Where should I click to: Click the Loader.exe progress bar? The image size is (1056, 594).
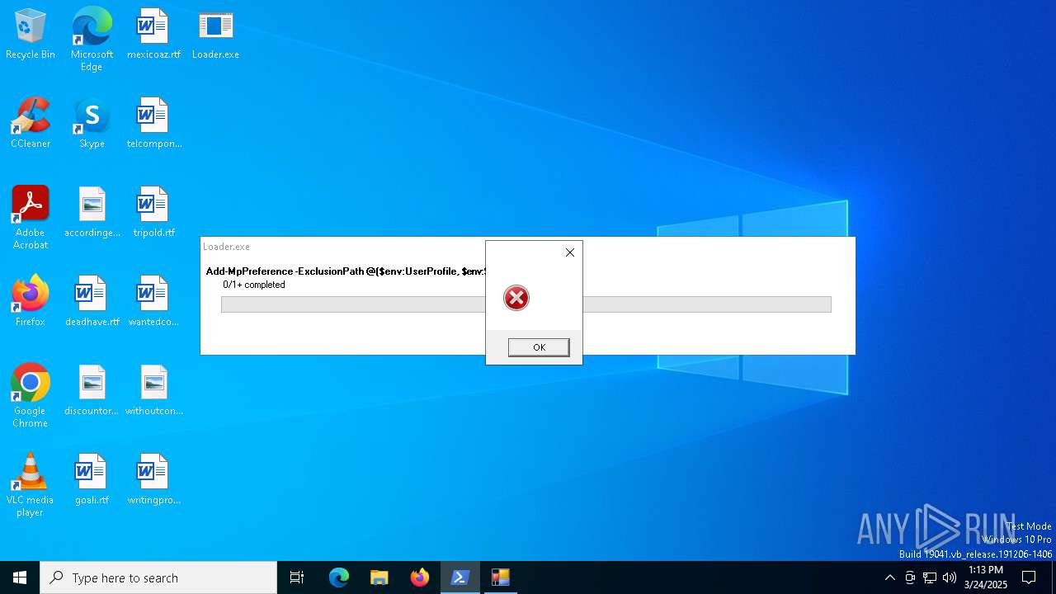point(526,304)
